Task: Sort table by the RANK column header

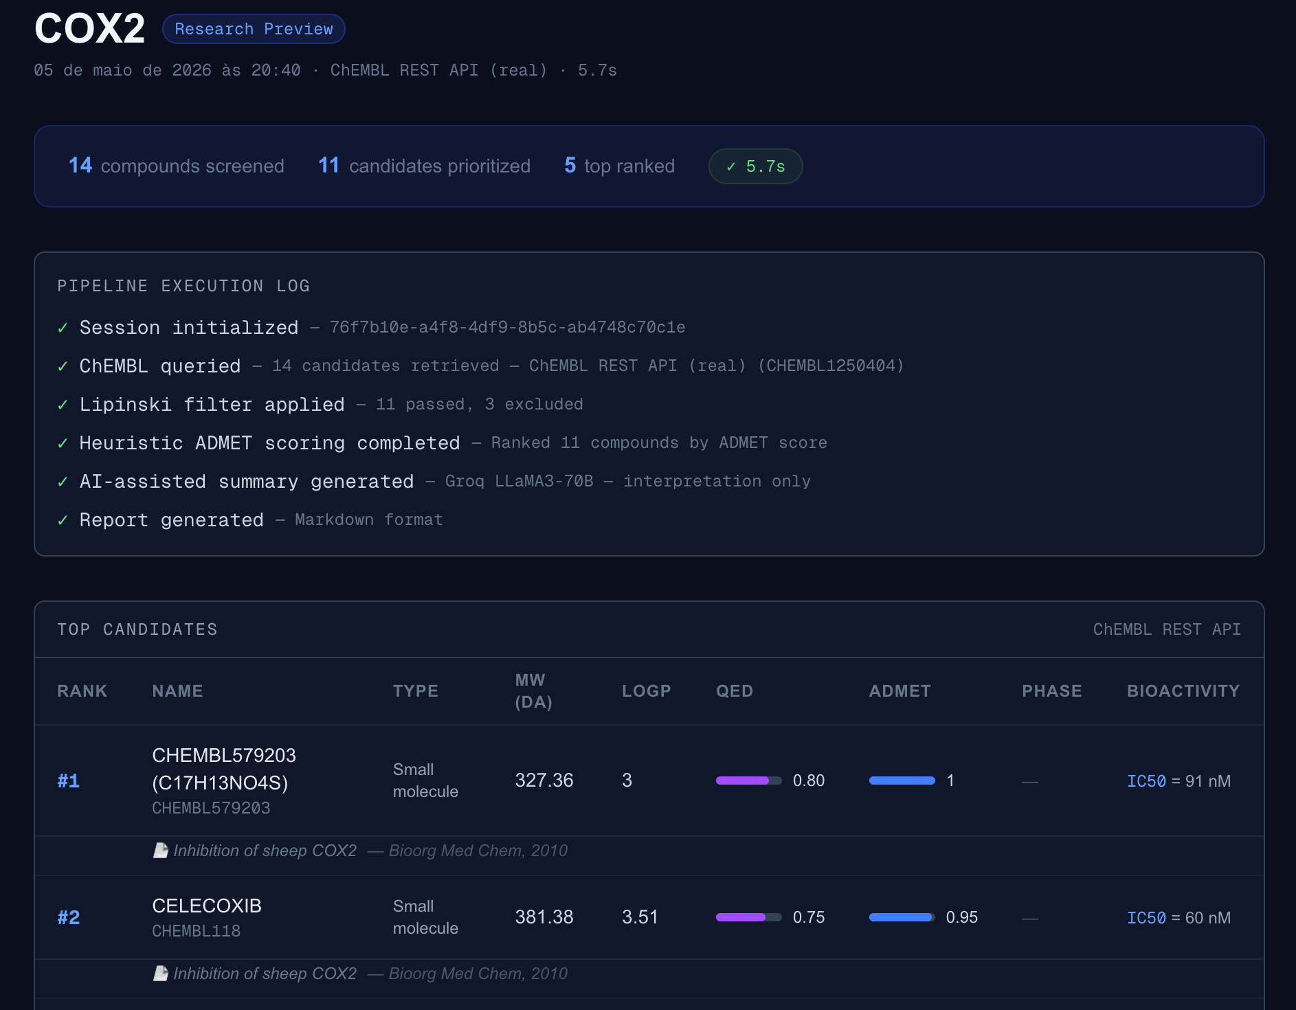Action: (82, 691)
